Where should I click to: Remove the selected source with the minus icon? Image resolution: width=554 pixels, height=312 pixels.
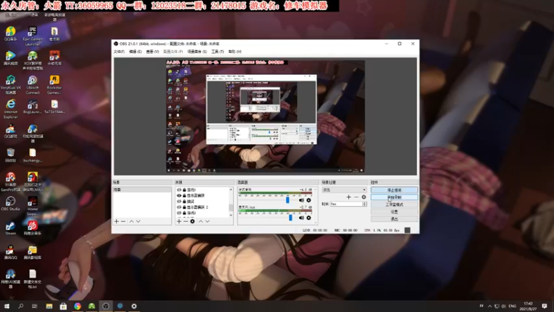[186, 221]
